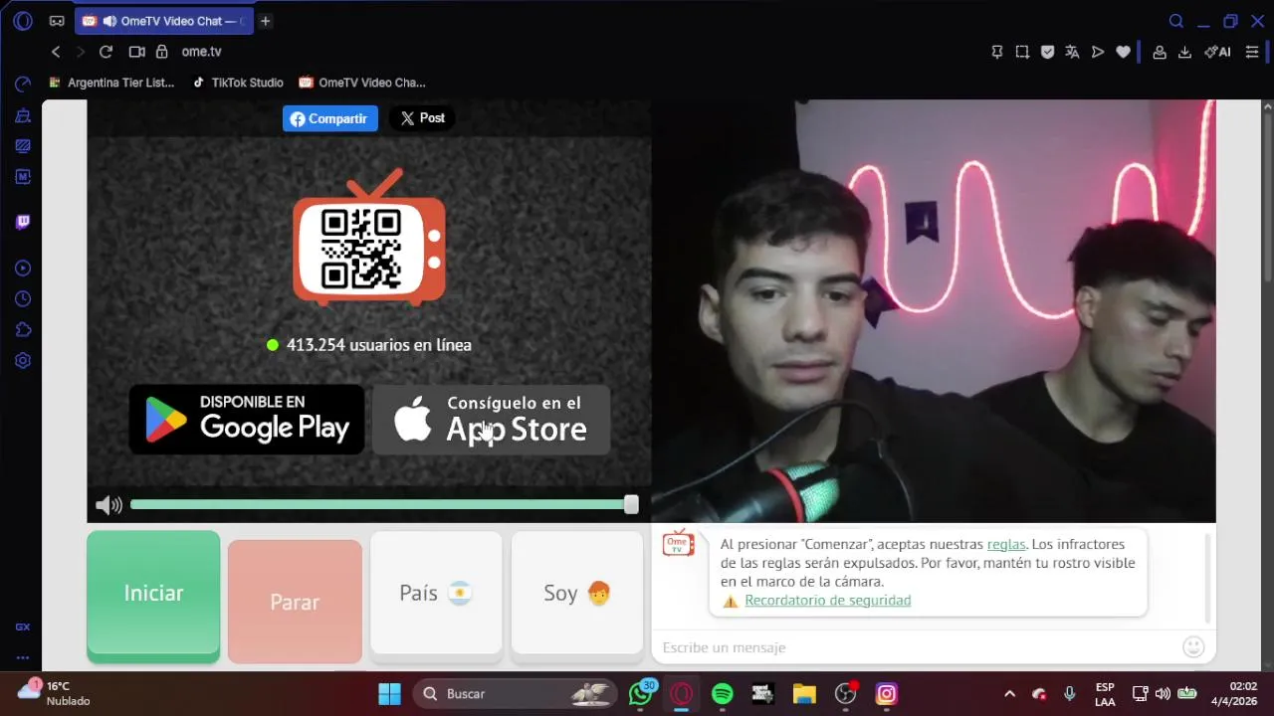Click the OmeTV QR code TV logo
1274x716 pixels.
[x=369, y=238]
